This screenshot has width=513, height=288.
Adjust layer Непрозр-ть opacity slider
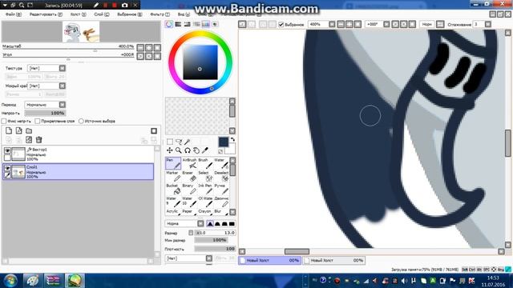coord(45,114)
